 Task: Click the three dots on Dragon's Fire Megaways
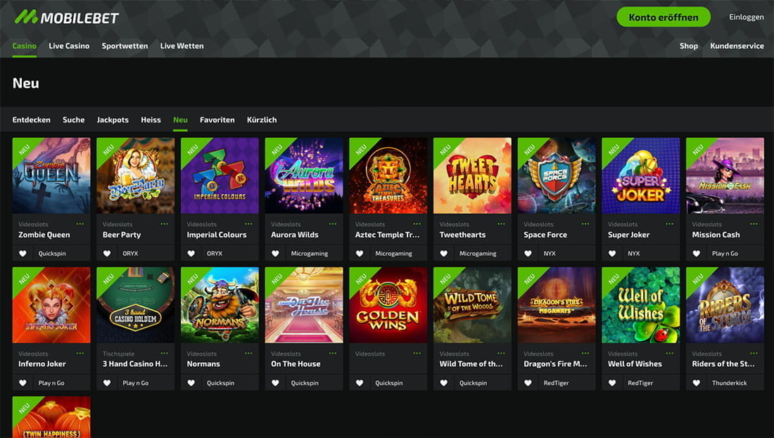[585, 353]
